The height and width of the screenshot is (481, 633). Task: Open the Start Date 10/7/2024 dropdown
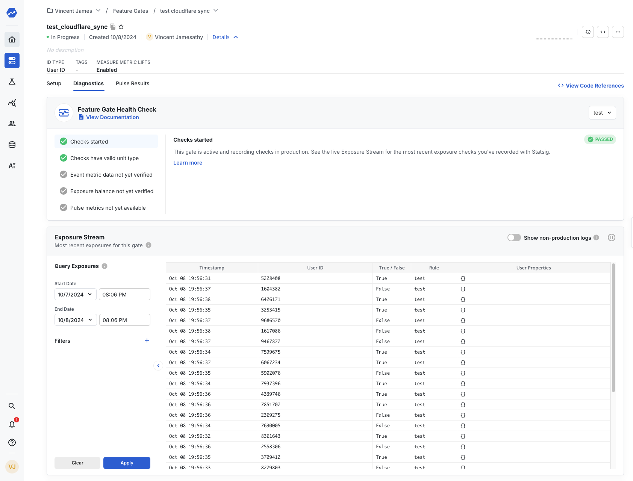click(x=75, y=294)
